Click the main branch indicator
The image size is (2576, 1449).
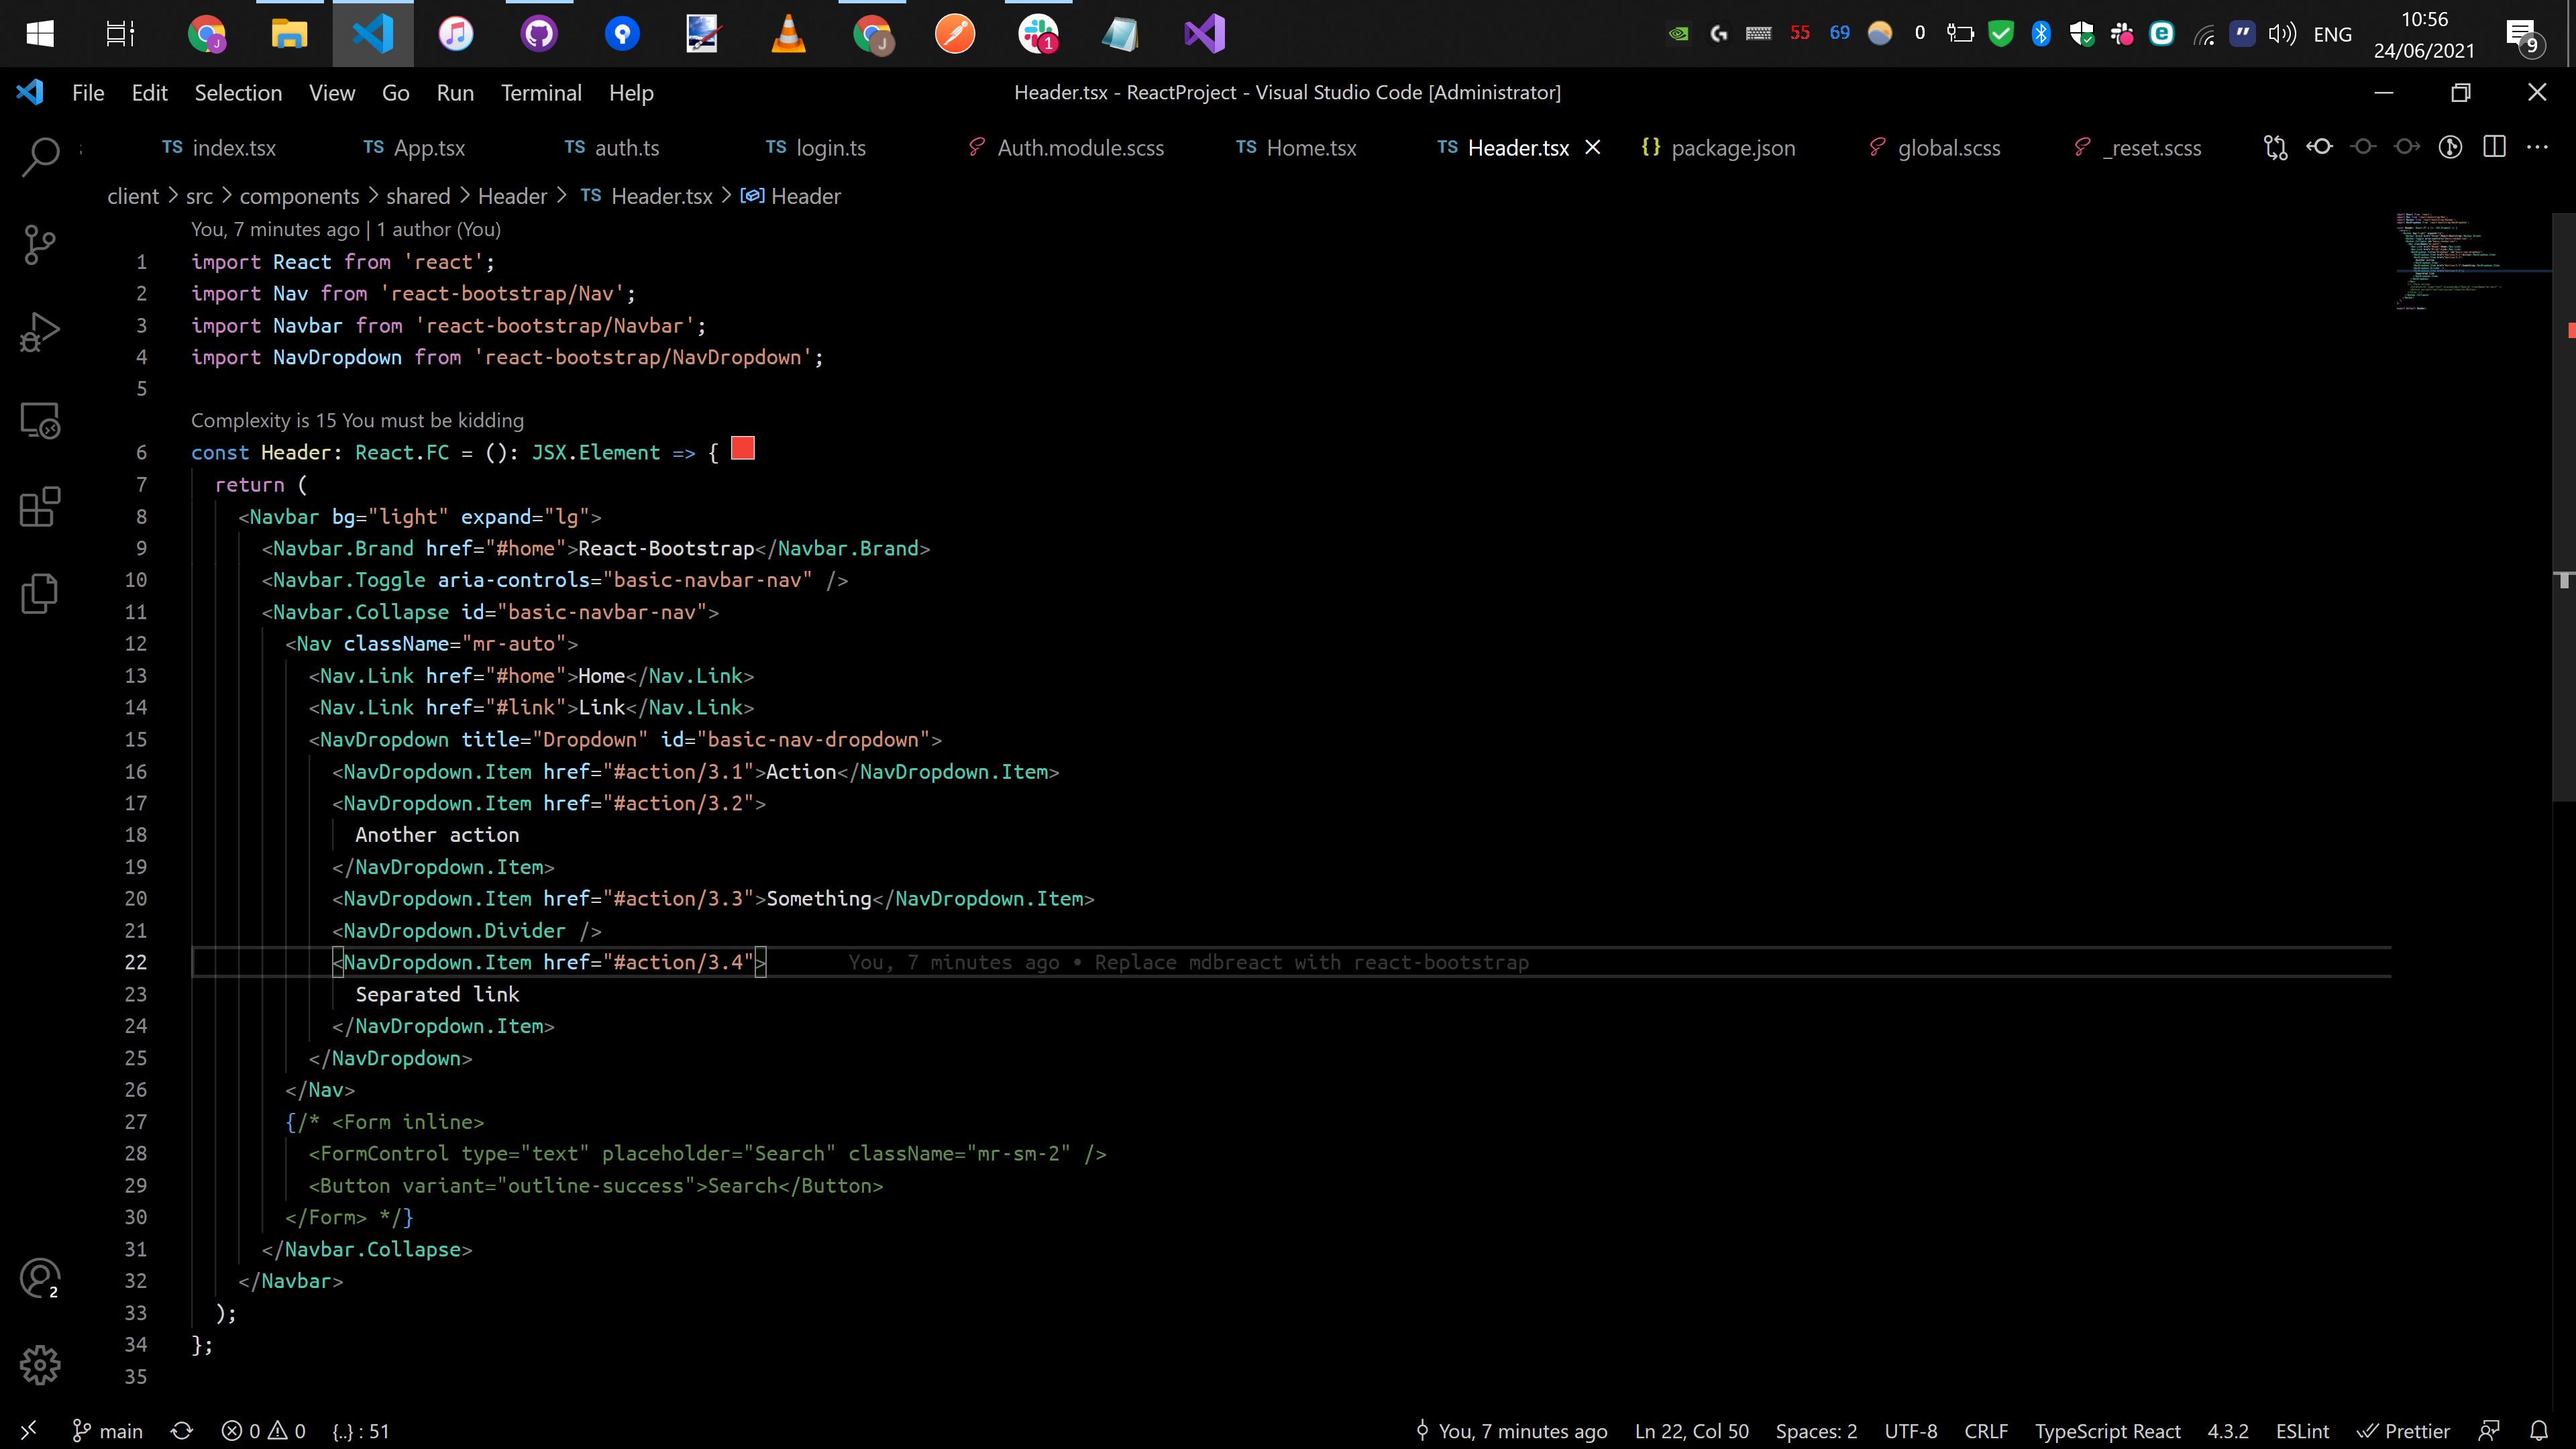[107, 1430]
